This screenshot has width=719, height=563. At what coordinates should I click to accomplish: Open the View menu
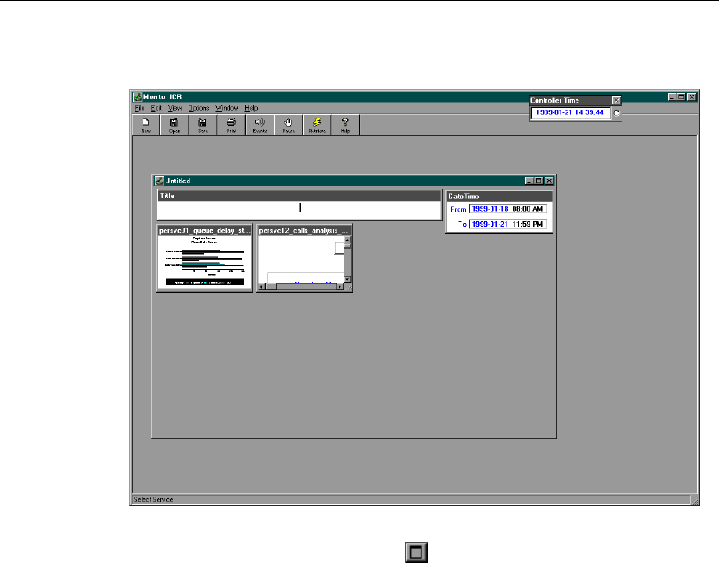[174, 108]
